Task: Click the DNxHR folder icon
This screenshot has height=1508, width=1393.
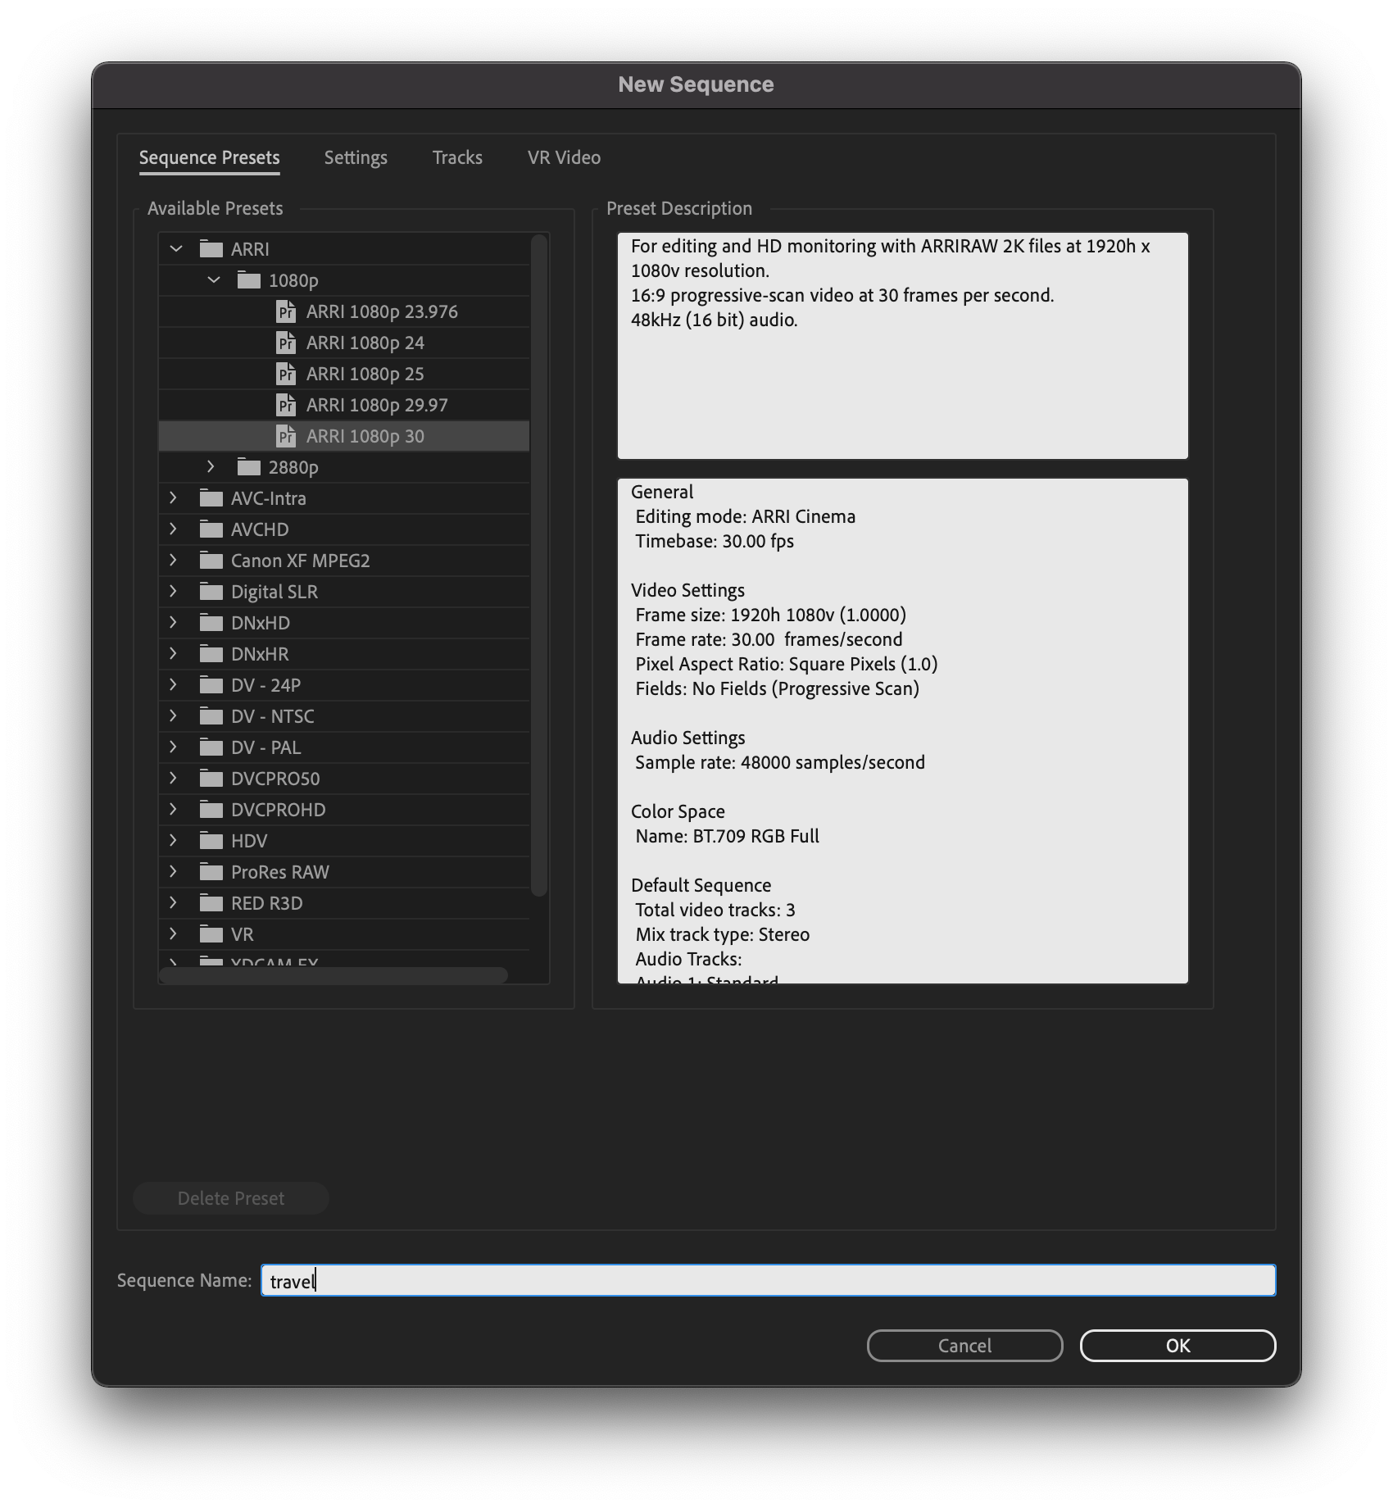Action: [x=211, y=654]
